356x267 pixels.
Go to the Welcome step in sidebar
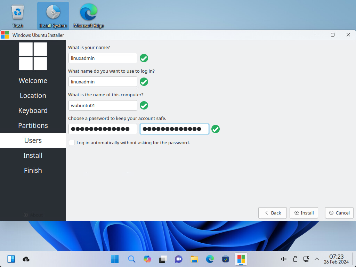[x=33, y=81]
